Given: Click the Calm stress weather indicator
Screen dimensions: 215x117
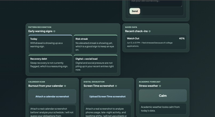Looking at the screenshot, I should click(163, 96).
